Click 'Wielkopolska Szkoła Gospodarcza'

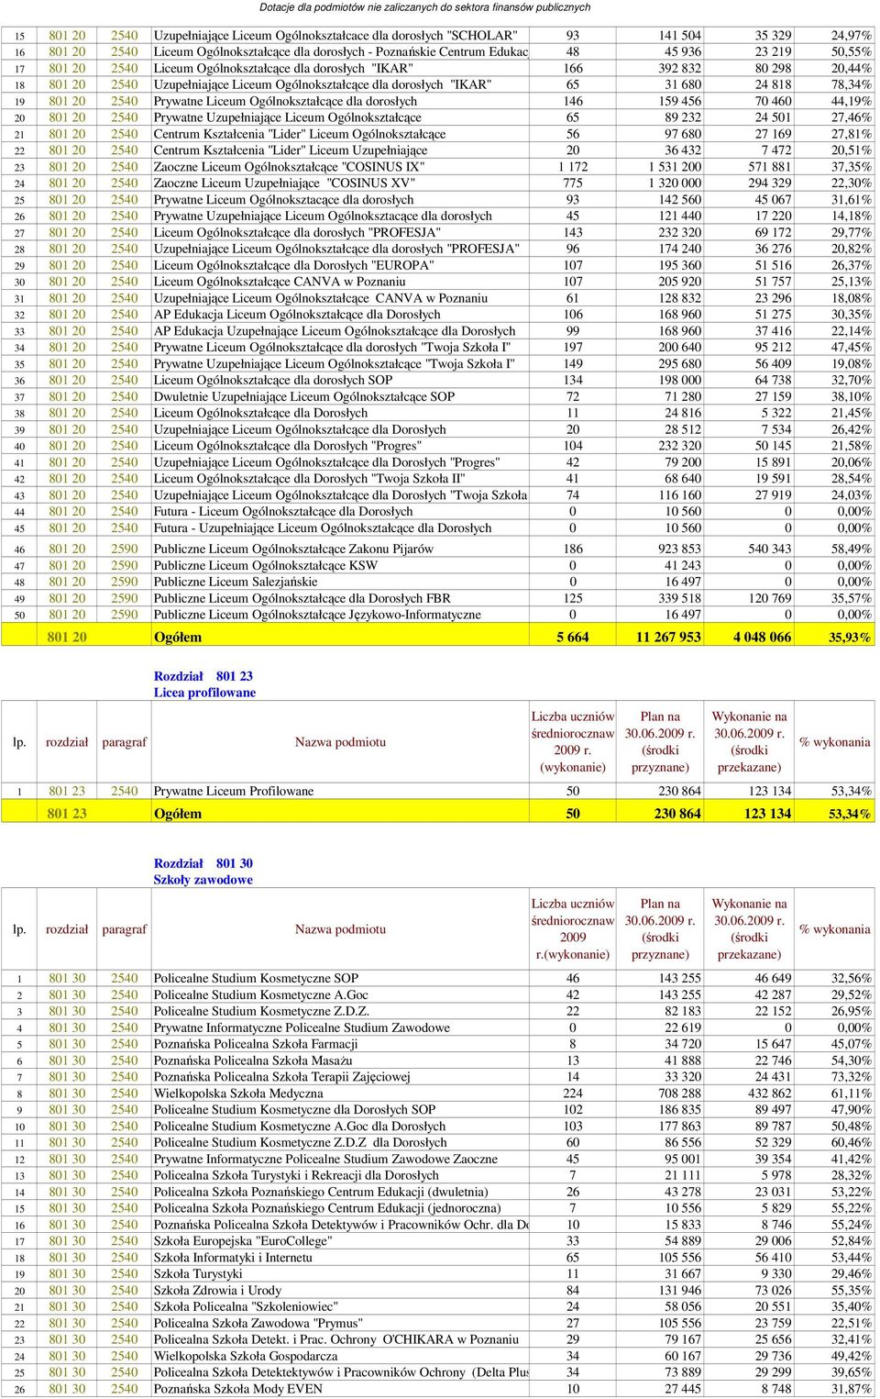click(x=246, y=1357)
